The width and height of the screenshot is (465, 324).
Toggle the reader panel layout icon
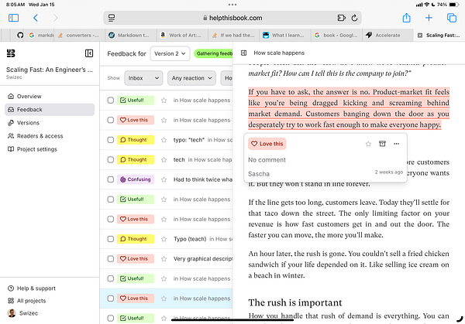(244, 53)
